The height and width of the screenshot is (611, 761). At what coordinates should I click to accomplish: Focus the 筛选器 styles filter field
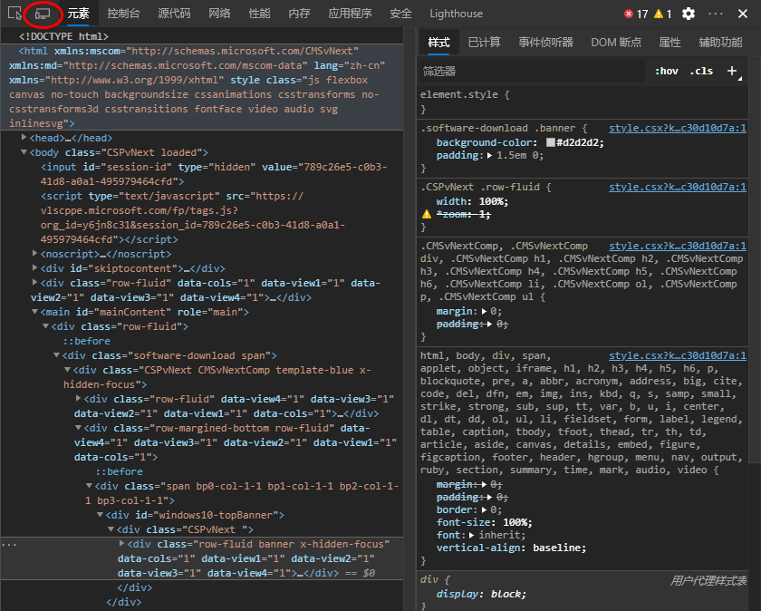532,72
